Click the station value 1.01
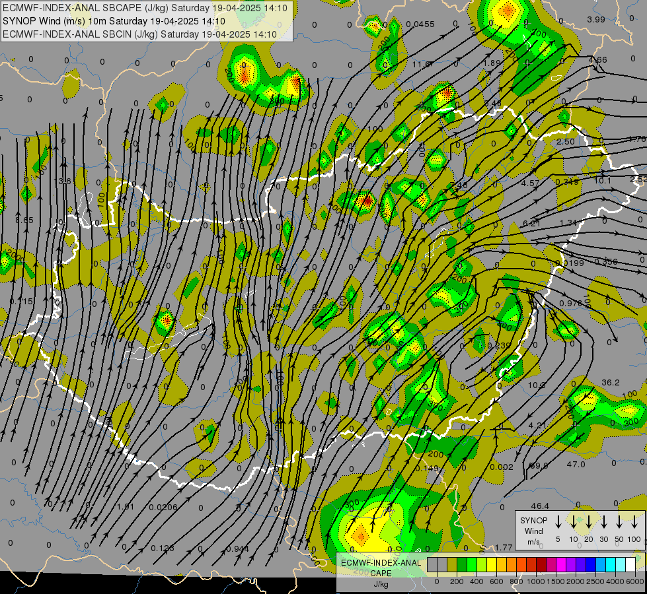The width and height of the screenshot is (647, 594). coord(126,506)
